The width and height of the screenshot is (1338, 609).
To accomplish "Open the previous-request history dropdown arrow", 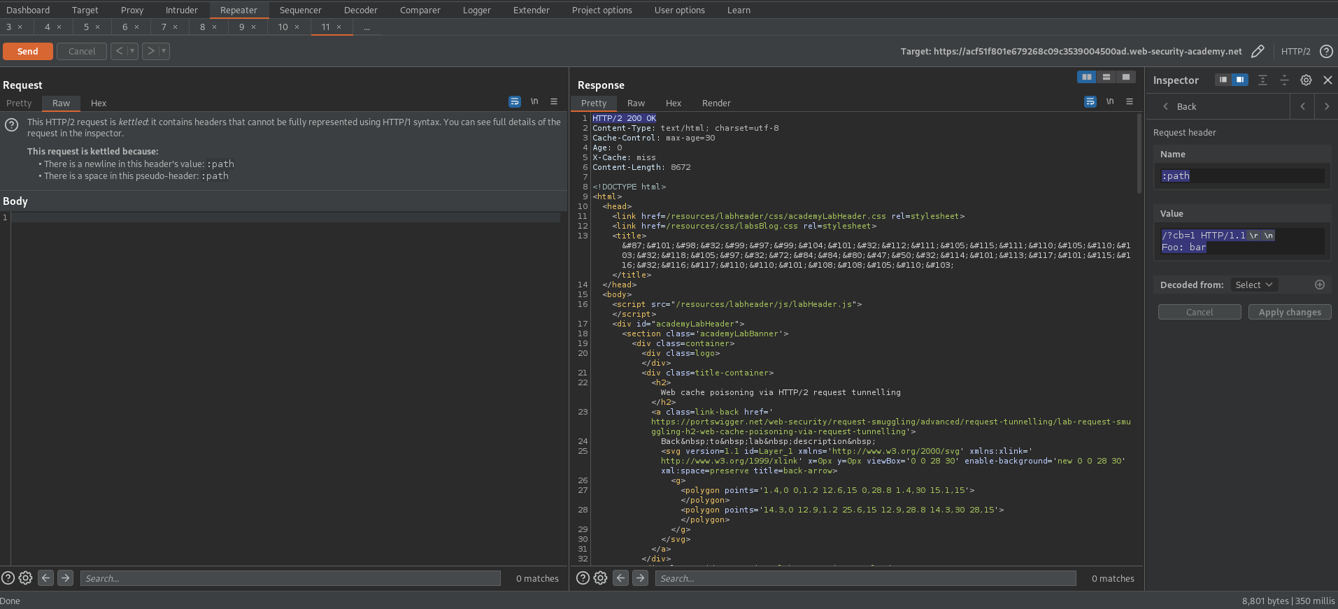I will tap(132, 51).
